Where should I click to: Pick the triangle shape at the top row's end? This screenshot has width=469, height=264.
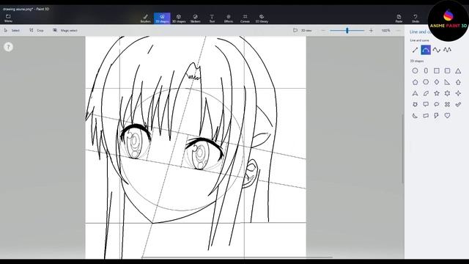[458, 71]
